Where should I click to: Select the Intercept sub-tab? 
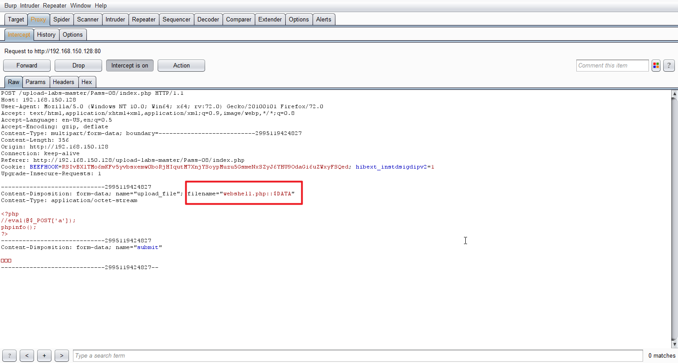pyautogui.click(x=19, y=34)
